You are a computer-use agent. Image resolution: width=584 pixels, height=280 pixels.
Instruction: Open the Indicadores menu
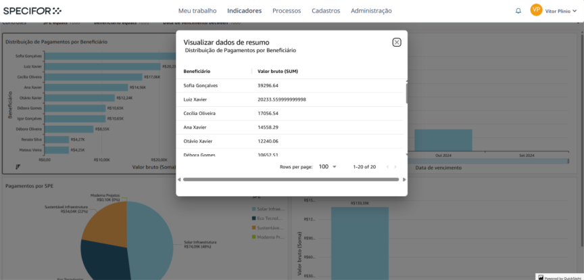[x=244, y=11]
